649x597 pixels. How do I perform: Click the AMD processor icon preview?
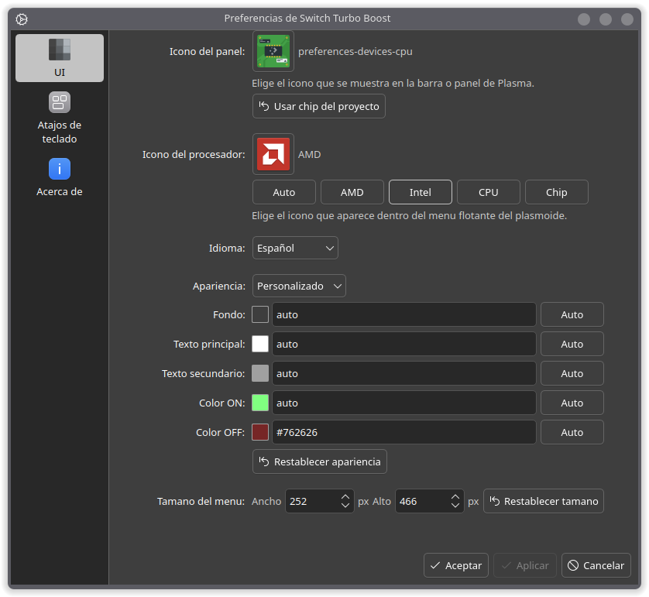273,154
